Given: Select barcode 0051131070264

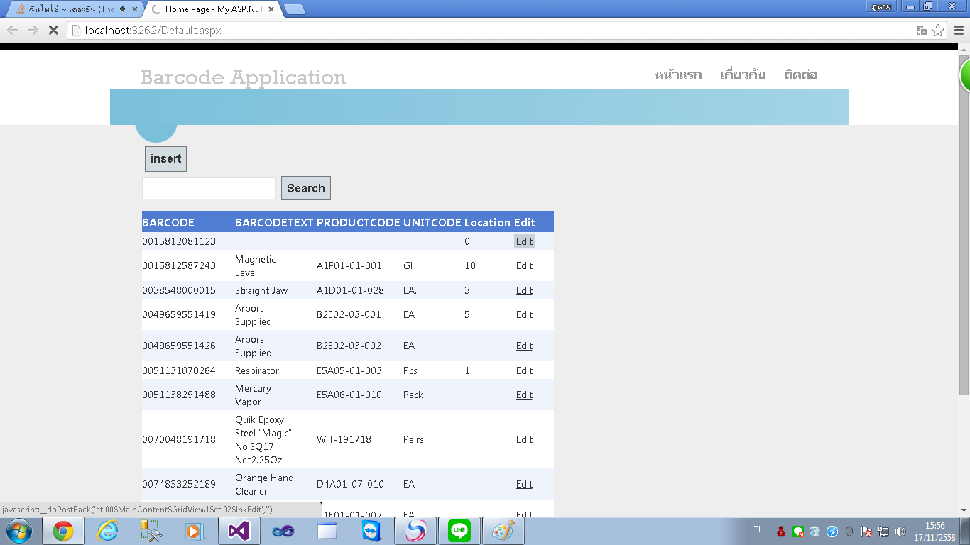Looking at the screenshot, I should (179, 370).
